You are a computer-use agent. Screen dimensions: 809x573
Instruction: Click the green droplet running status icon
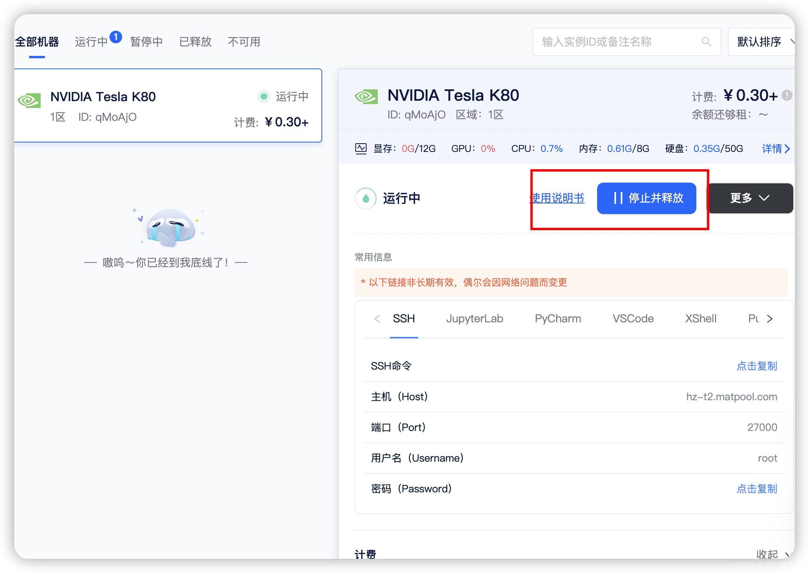coord(366,198)
